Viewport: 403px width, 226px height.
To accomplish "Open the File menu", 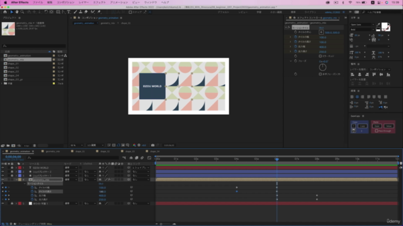I will pyautogui.click(x=38, y=3).
